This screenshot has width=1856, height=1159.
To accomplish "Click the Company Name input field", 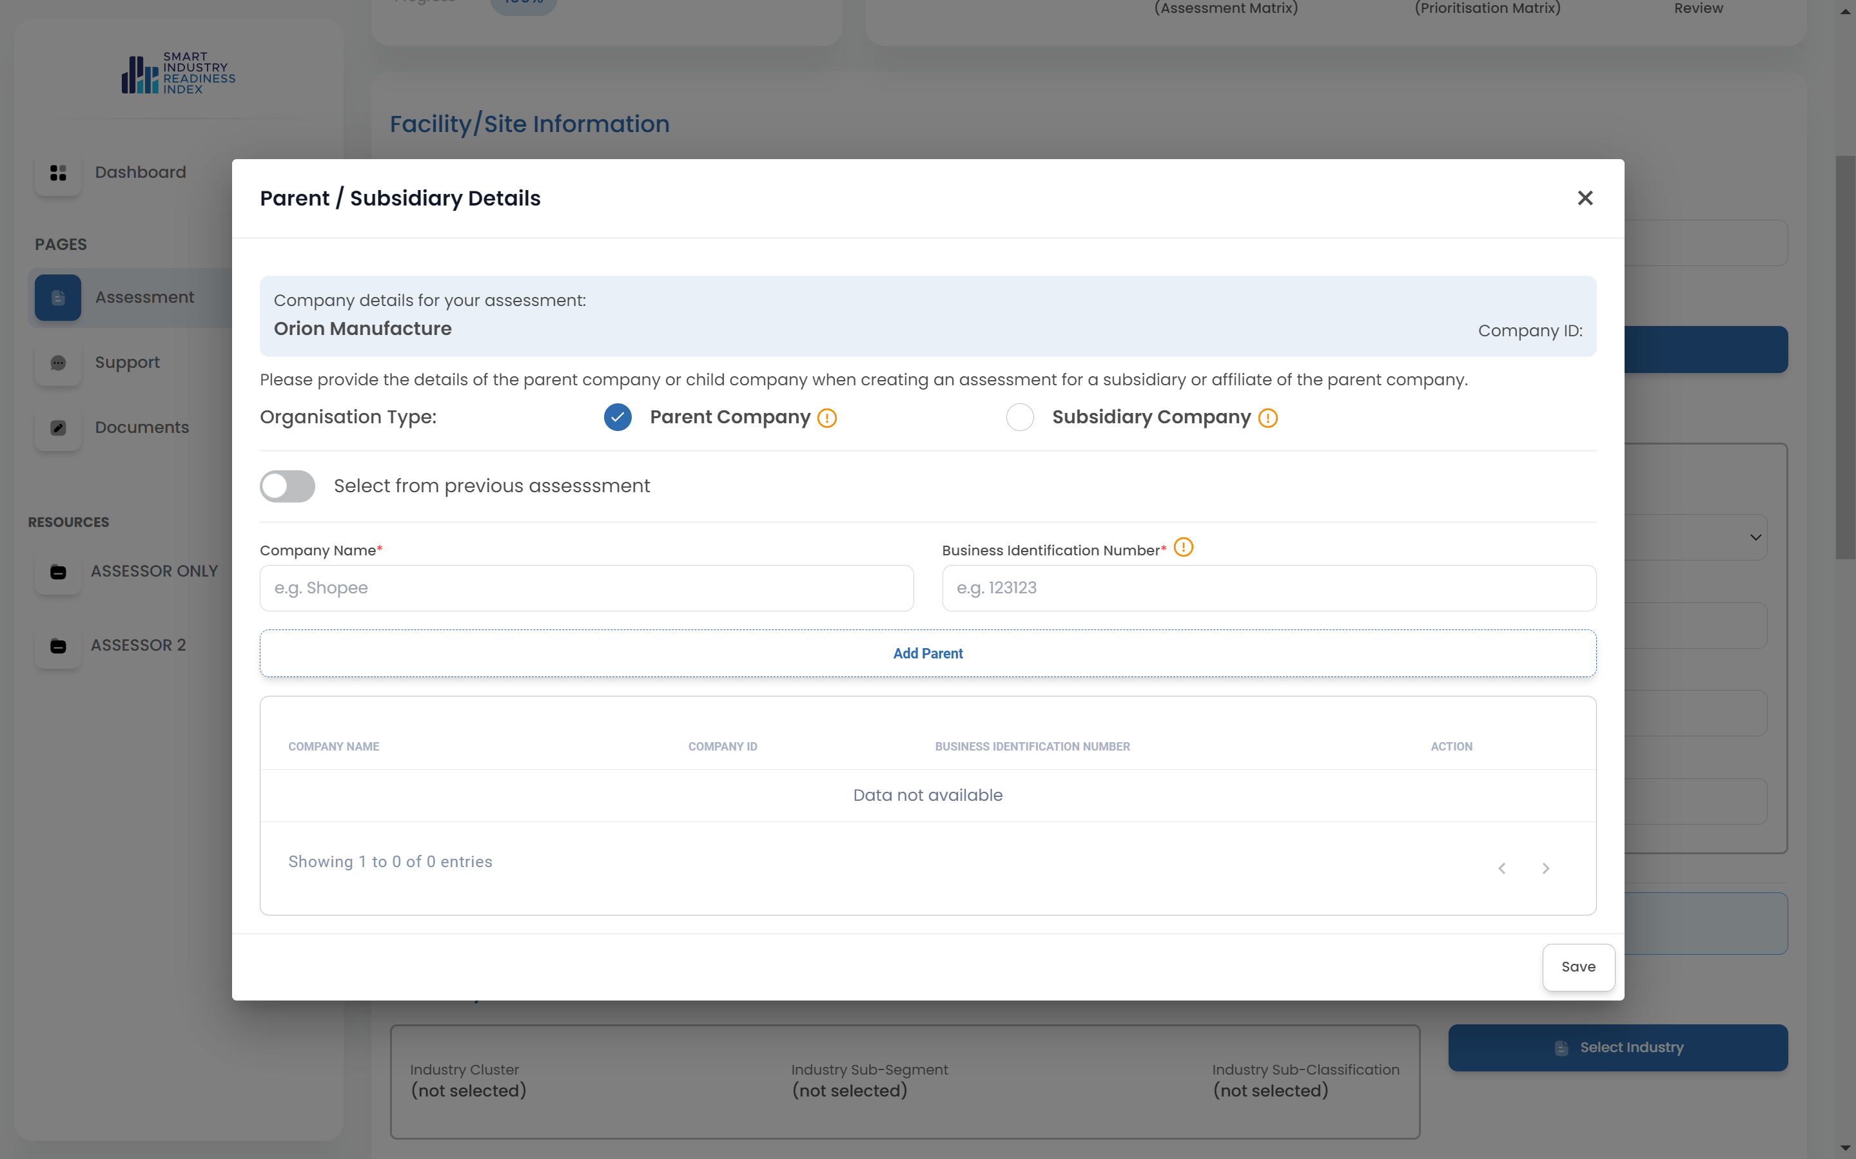I will [x=586, y=588].
